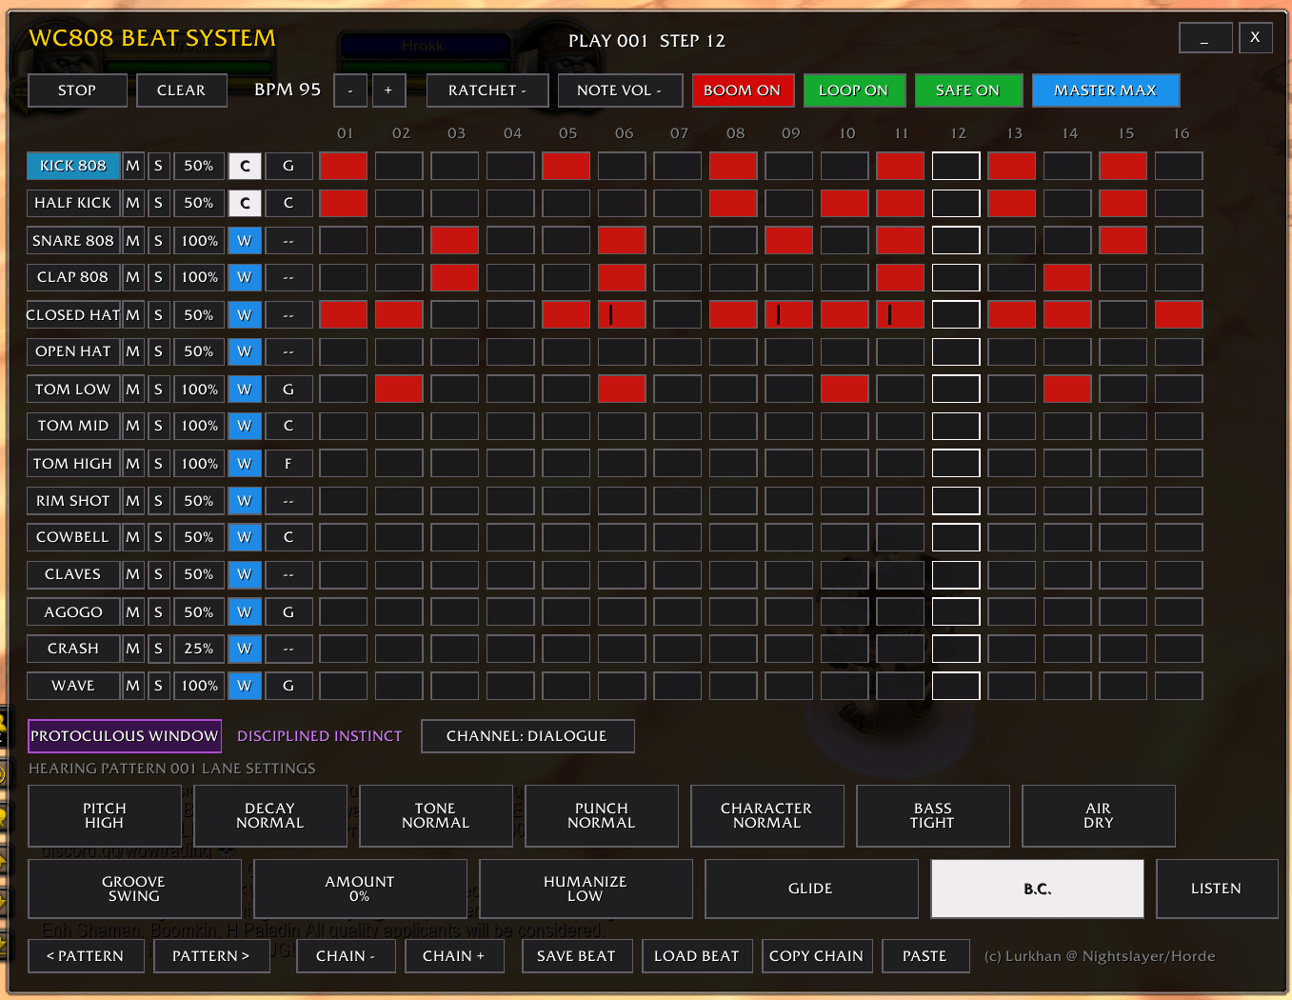This screenshot has width=1292, height=1000.
Task: Go to next PATTERN >
Action: click(211, 956)
